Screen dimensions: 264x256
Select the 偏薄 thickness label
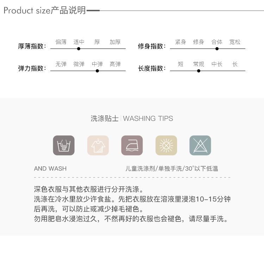click(61, 42)
